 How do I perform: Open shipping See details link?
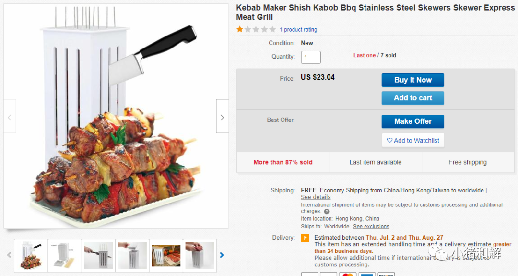(316, 197)
